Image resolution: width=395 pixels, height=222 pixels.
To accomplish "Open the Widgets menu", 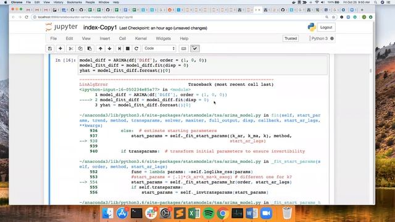I will tap(163, 38).
